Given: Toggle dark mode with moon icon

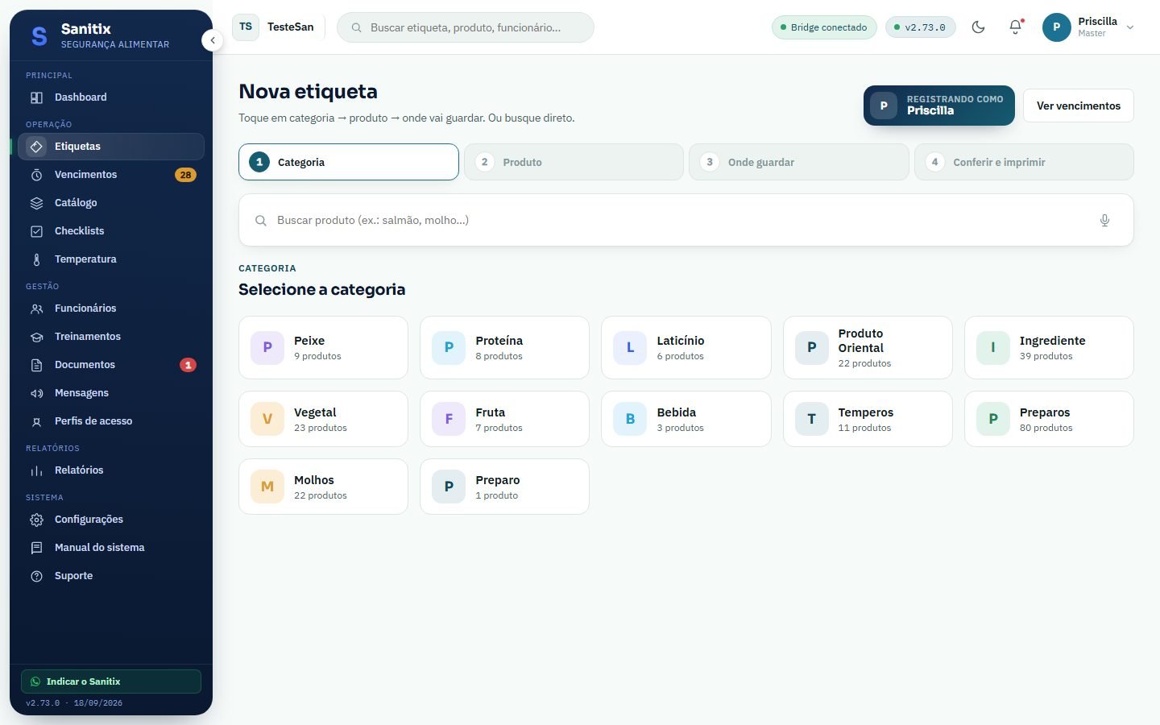Looking at the screenshot, I should pyautogui.click(x=979, y=27).
